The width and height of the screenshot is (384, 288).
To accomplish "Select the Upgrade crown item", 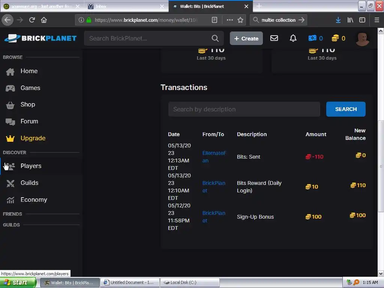I will click(33, 138).
